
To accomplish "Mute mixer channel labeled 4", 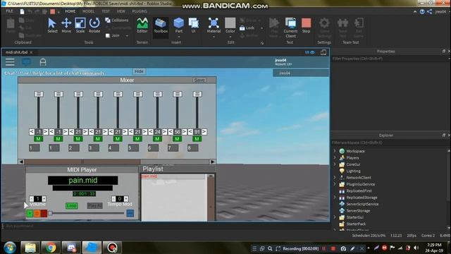I will (118, 139).
